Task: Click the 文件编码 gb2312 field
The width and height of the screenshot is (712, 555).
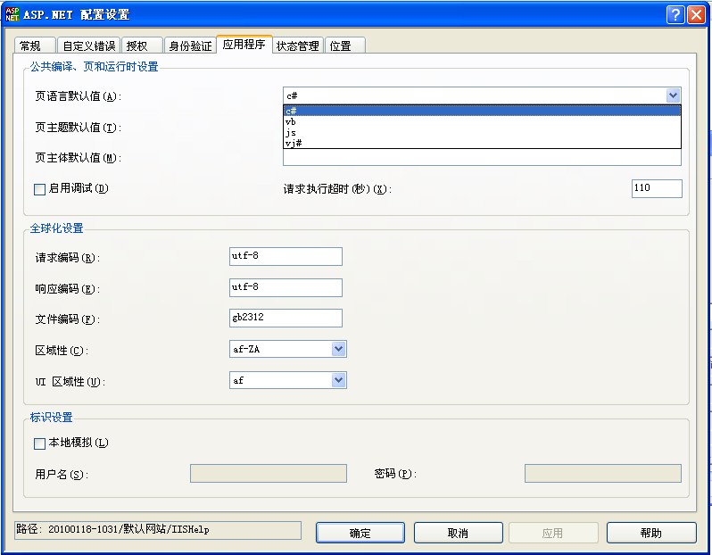Action: (x=286, y=318)
